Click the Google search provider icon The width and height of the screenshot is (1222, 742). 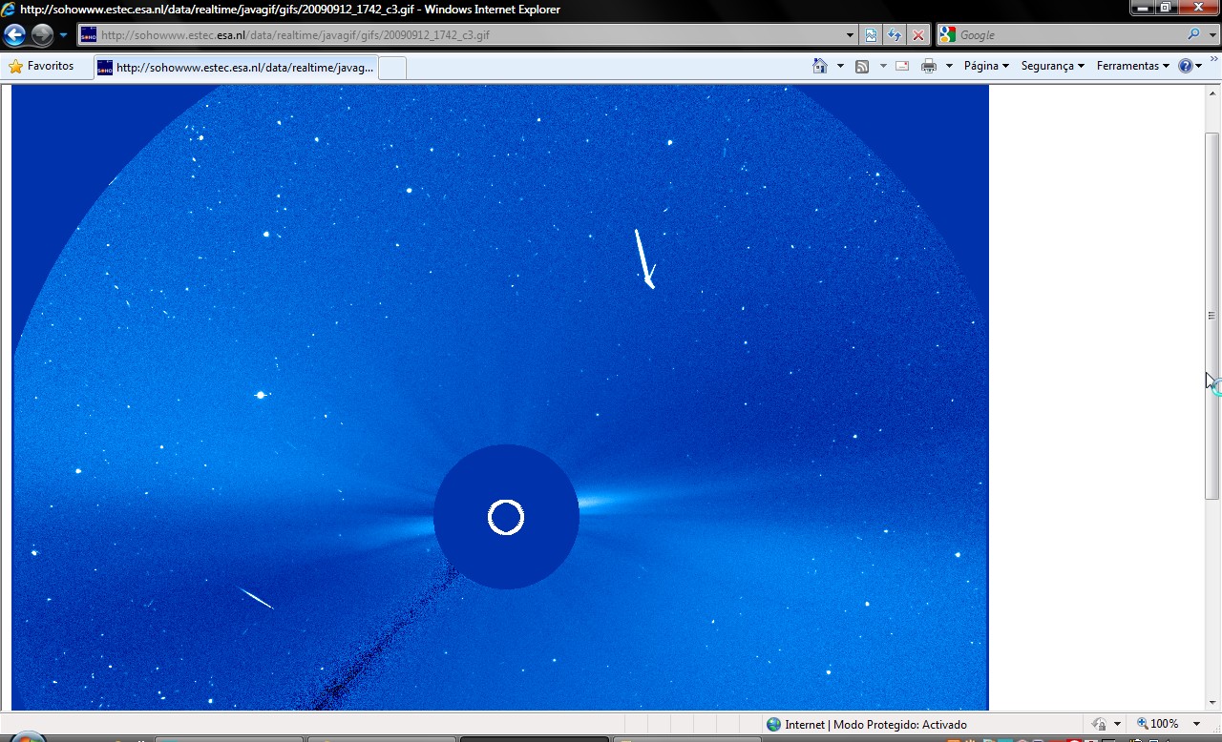click(947, 35)
